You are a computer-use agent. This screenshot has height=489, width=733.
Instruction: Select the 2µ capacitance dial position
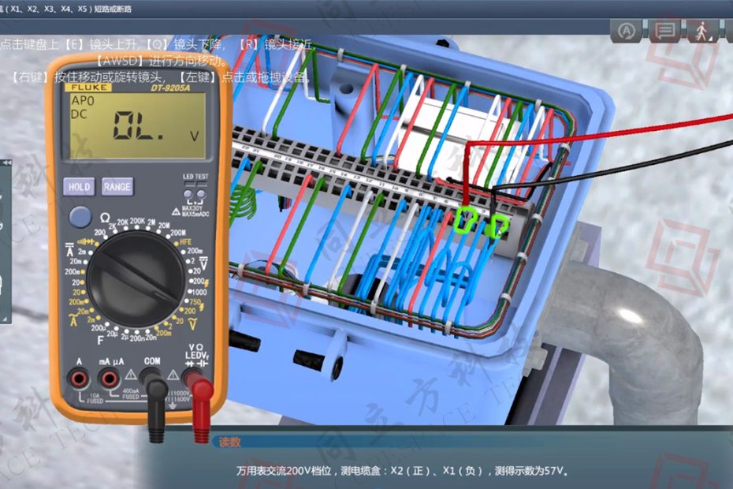(x=125, y=337)
